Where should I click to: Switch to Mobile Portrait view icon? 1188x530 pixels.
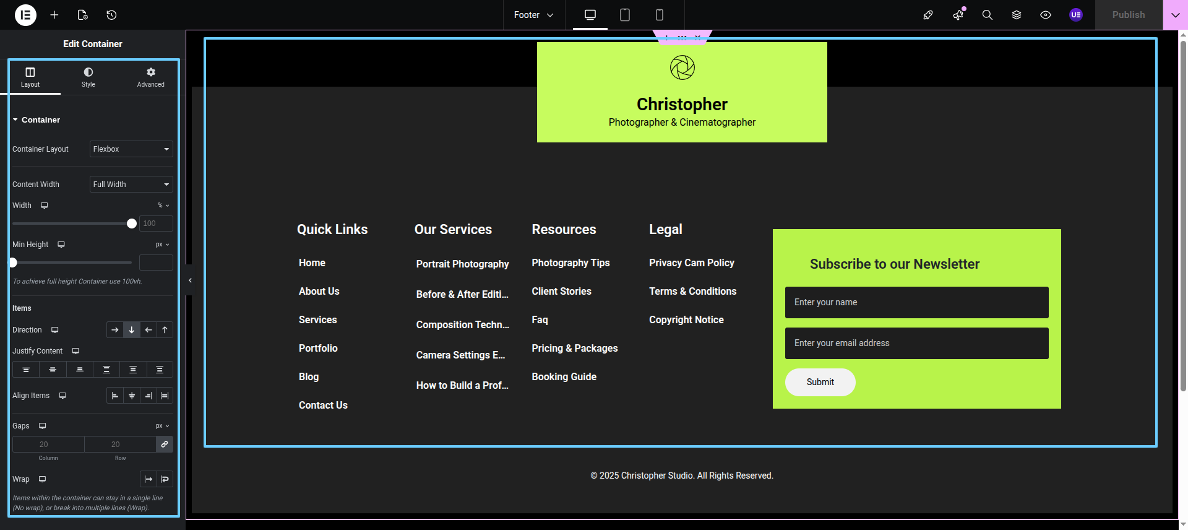click(x=660, y=15)
